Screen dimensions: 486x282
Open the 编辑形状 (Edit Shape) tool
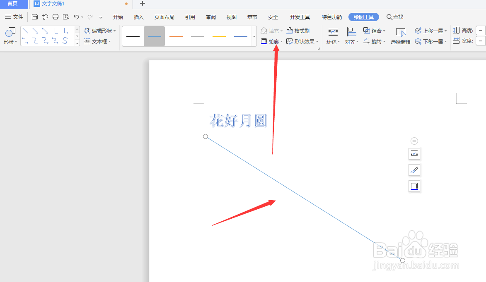coord(99,30)
